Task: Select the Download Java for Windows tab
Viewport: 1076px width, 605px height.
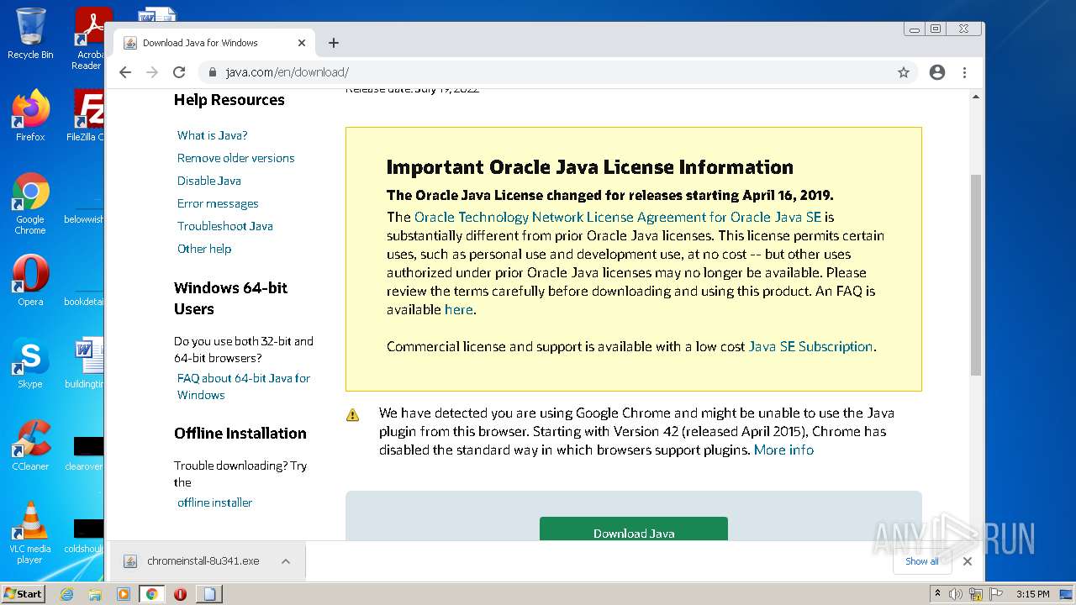Action: click(214, 43)
